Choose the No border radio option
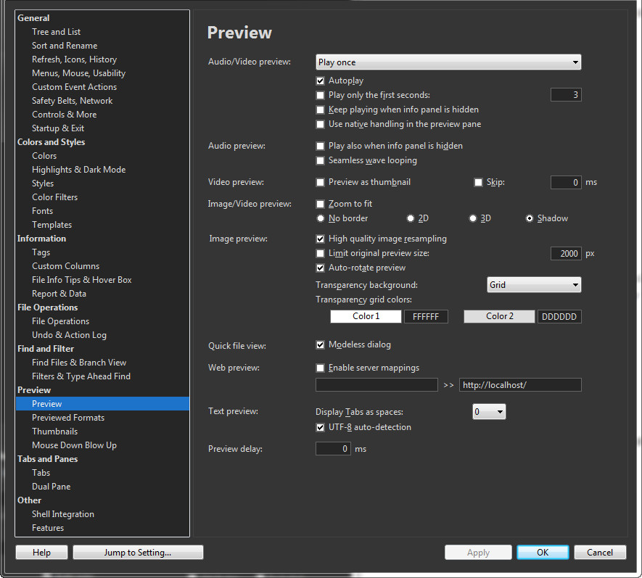The width and height of the screenshot is (642, 578). click(x=321, y=218)
